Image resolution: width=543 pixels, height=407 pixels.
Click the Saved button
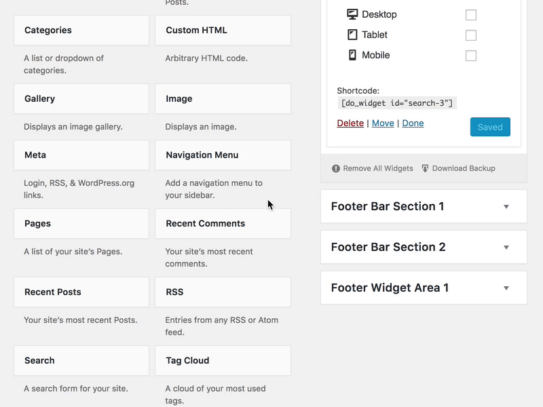pos(490,127)
